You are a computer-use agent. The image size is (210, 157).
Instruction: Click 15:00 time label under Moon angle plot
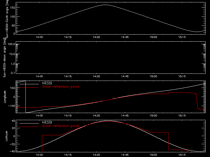tap(153, 76)
